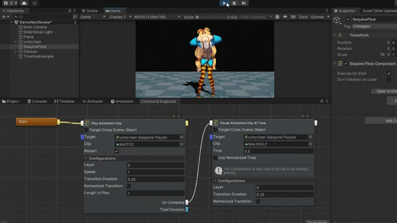
Task: Click the Target object picker in Play Animation Clip
Action: (182, 137)
